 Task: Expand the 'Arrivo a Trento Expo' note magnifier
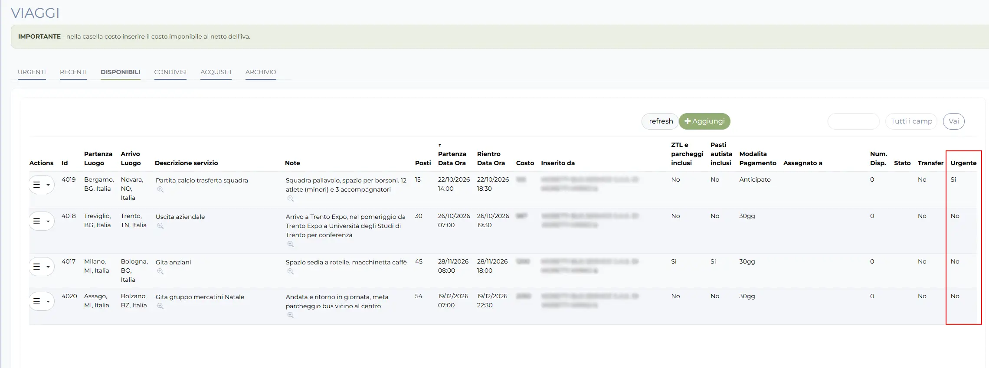(291, 244)
